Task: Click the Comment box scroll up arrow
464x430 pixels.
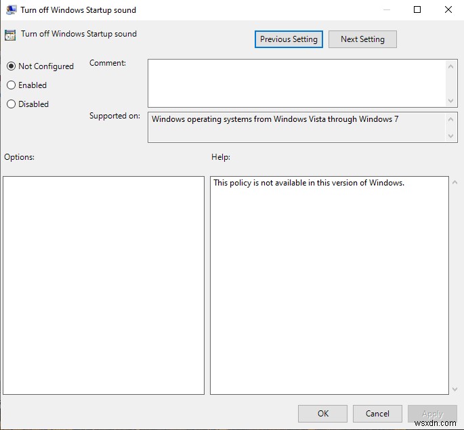Action: point(450,66)
